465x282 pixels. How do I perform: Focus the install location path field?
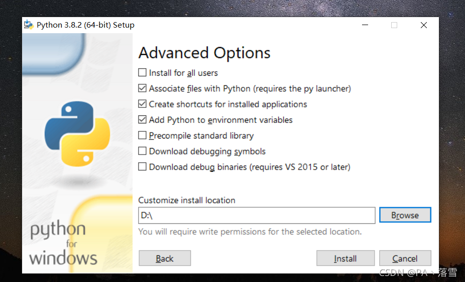[257, 215]
